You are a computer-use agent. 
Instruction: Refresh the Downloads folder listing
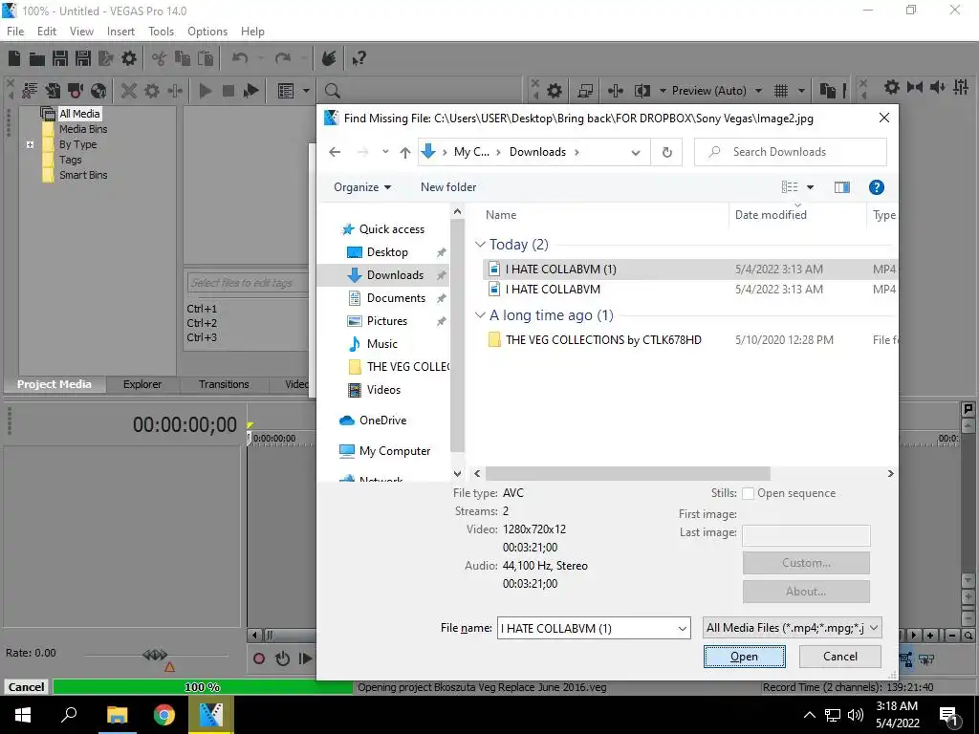tap(666, 152)
